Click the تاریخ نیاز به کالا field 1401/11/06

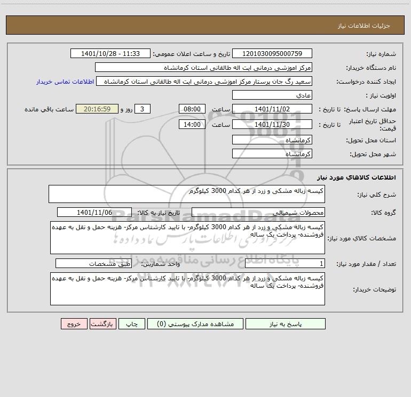pos(94,212)
